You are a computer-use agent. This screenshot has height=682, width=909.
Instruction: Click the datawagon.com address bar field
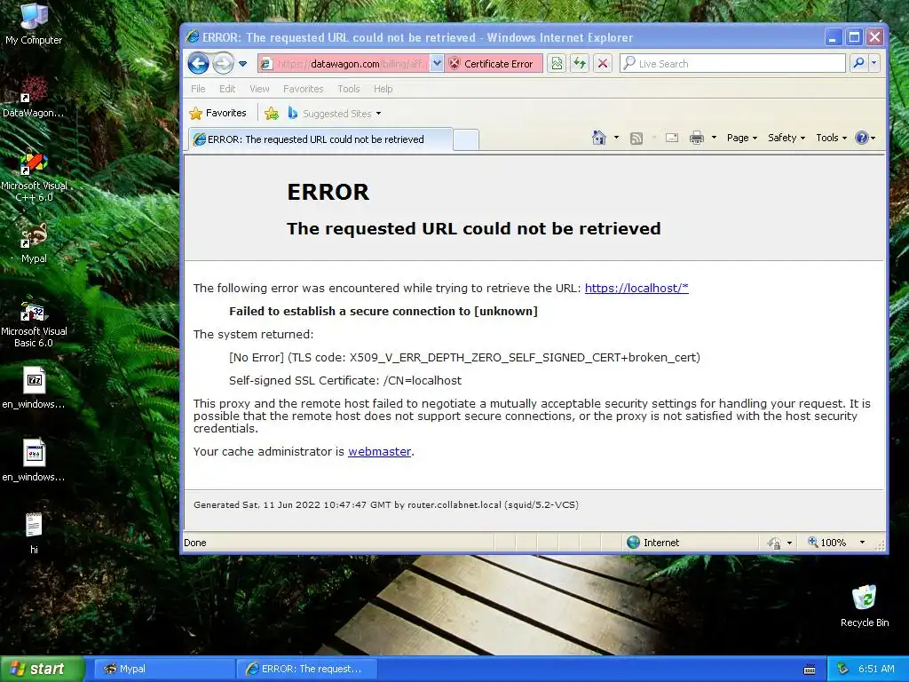[x=344, y=64]
